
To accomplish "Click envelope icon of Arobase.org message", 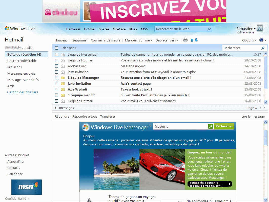I will point(63,66).
